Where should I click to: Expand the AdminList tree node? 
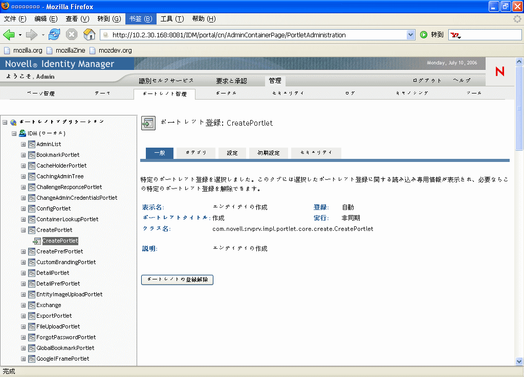23,144
